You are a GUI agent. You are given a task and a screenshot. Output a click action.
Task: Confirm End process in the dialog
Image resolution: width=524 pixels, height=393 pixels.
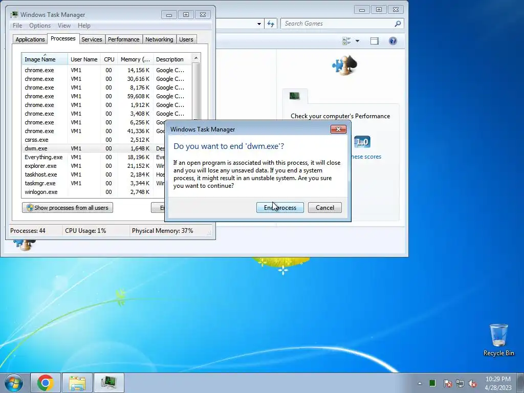tap(280, 208)
